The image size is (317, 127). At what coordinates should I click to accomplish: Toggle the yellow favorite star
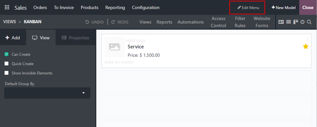pyautogui.click(x=306, y=47)
